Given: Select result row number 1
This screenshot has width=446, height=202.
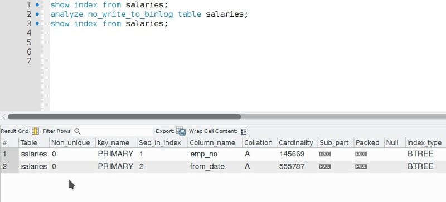Looking at the screenshot, I should 9,154.
